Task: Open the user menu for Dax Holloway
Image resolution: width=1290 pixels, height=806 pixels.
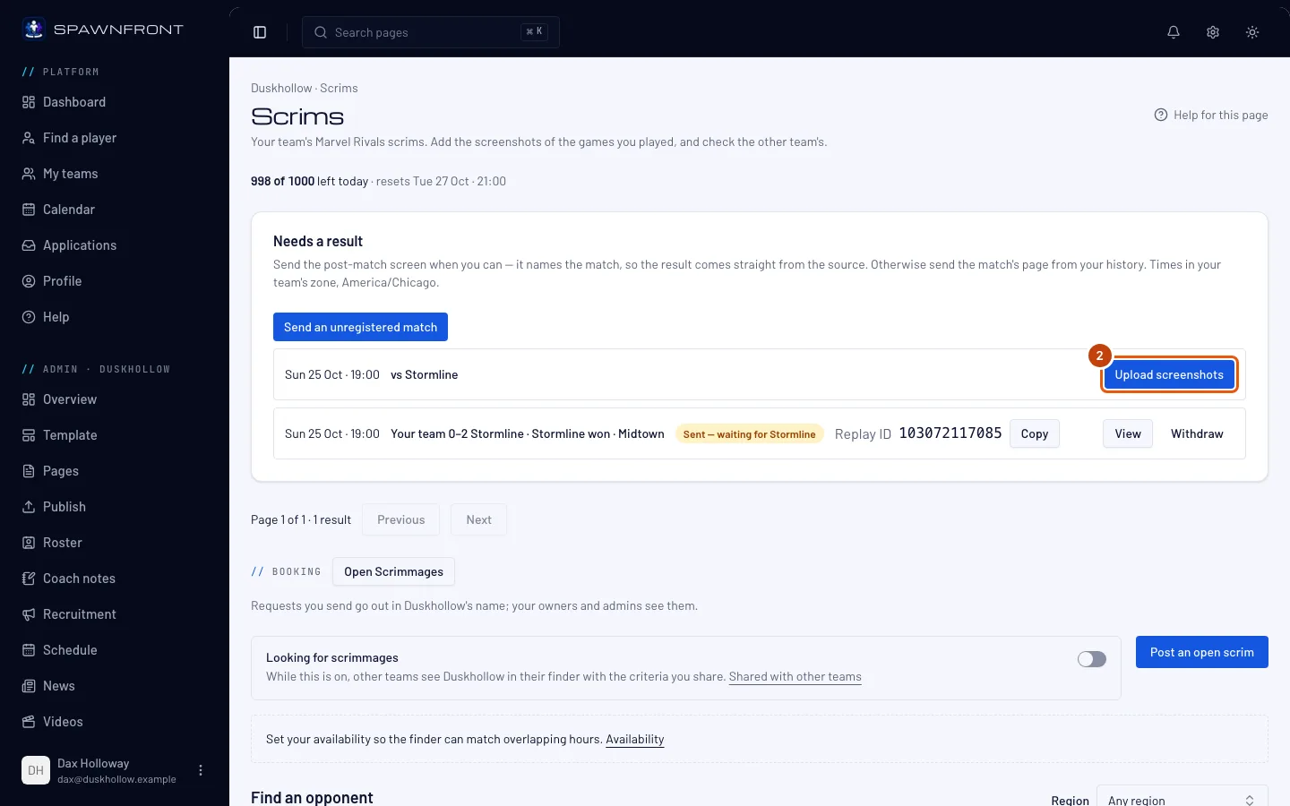Action: [x=201, y=770]
